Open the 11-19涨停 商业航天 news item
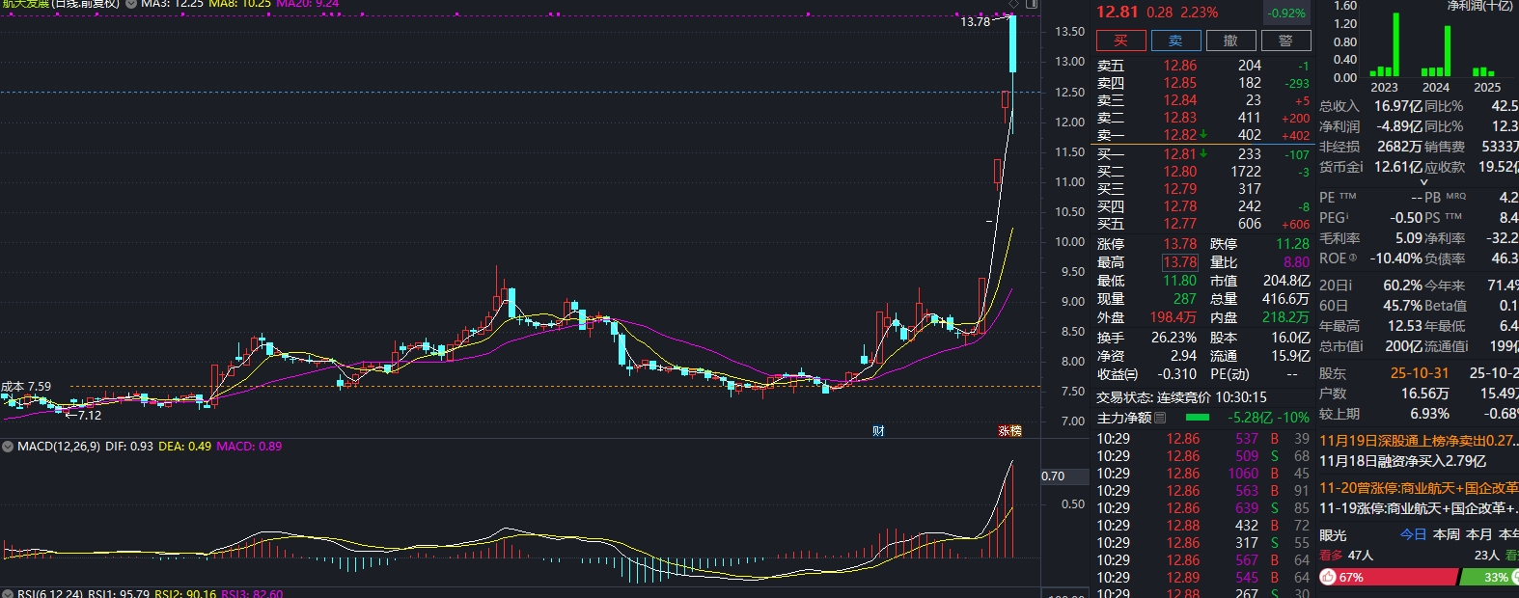The height and width of the screenshot is (598, 1519). click(x=1418, y=508)
